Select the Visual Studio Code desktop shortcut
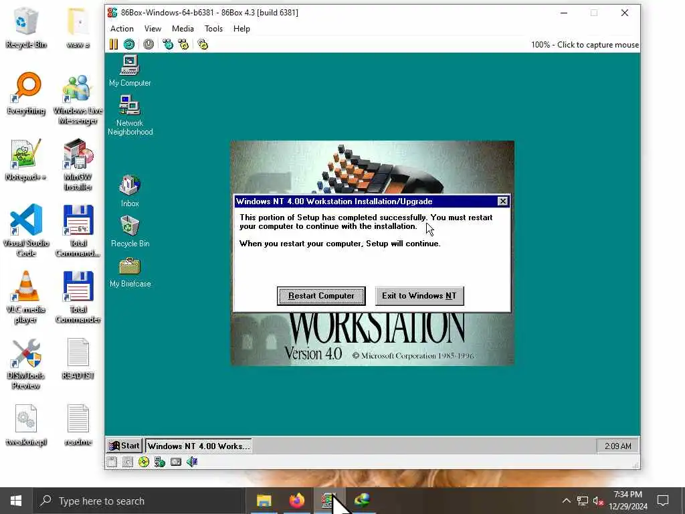This screenshot has width=685, height=514. [x=26, y=231]
